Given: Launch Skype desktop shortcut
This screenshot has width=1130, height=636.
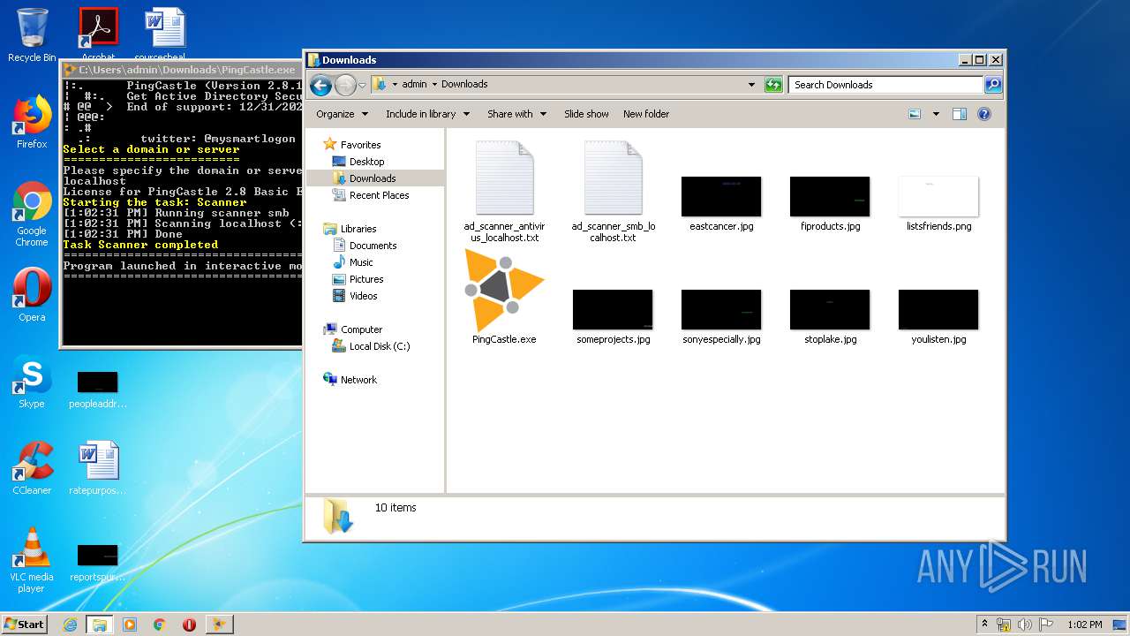Looking at the screenshot, I should click(32, 383).
